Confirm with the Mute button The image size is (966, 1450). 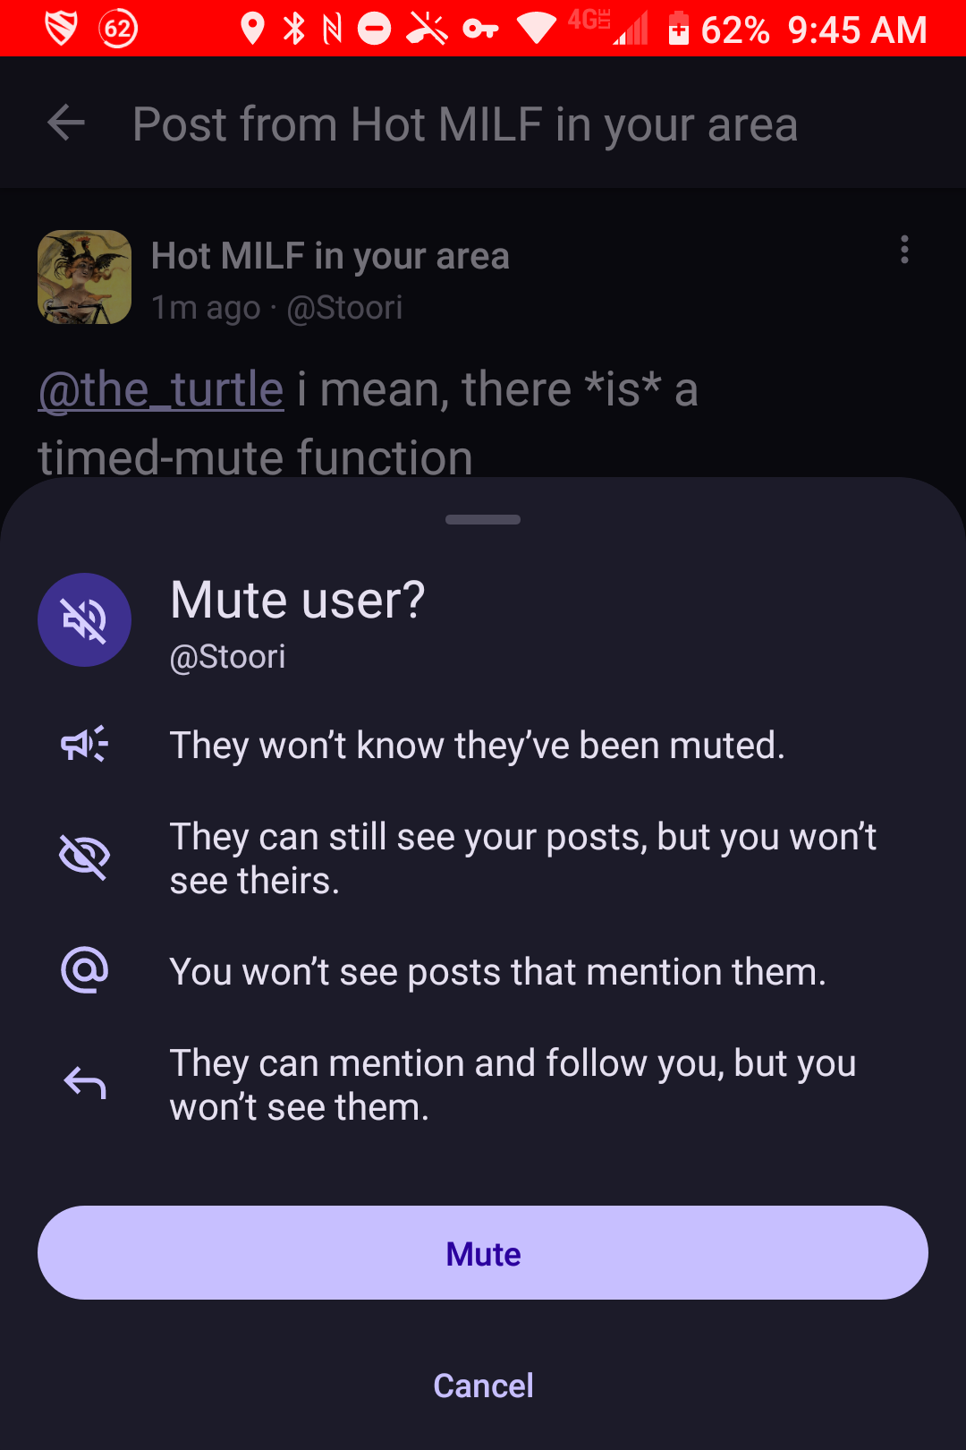[483, 1253]
